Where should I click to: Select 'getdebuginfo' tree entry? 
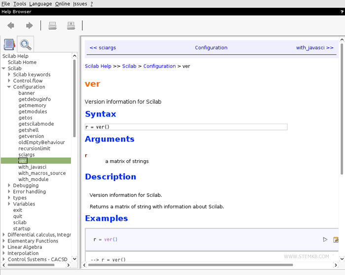[x=34, y=99]
